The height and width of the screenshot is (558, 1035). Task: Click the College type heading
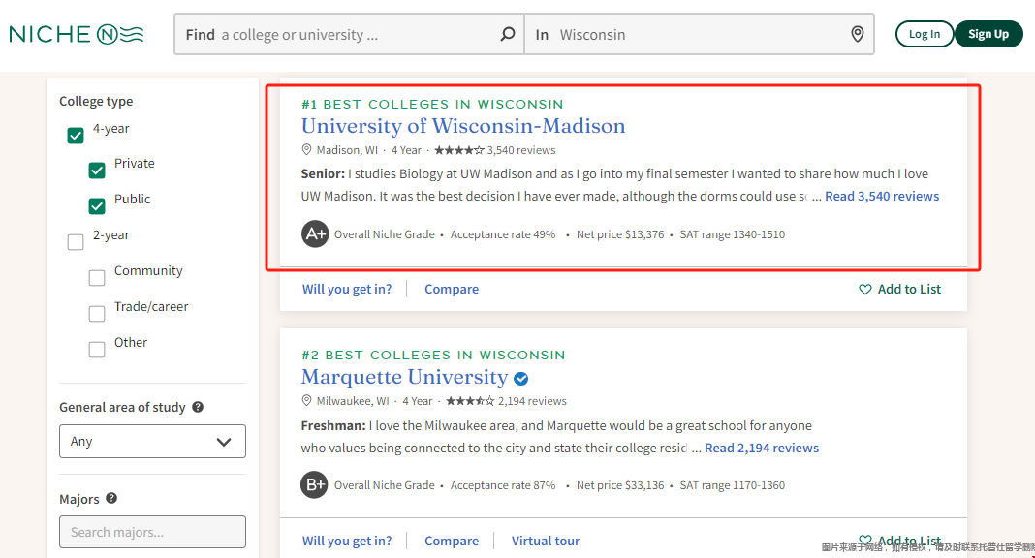click(96, 101)
